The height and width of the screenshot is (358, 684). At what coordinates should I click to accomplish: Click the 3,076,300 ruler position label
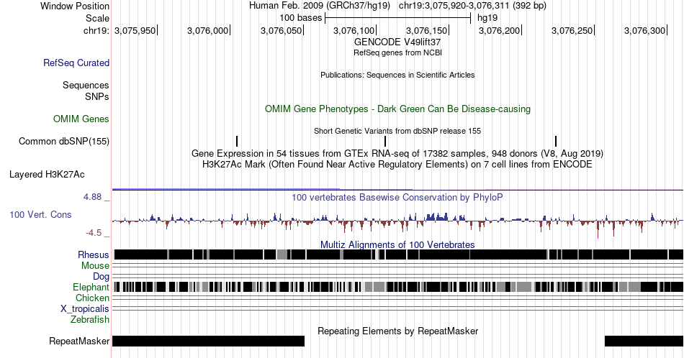[x=644, y=30]
